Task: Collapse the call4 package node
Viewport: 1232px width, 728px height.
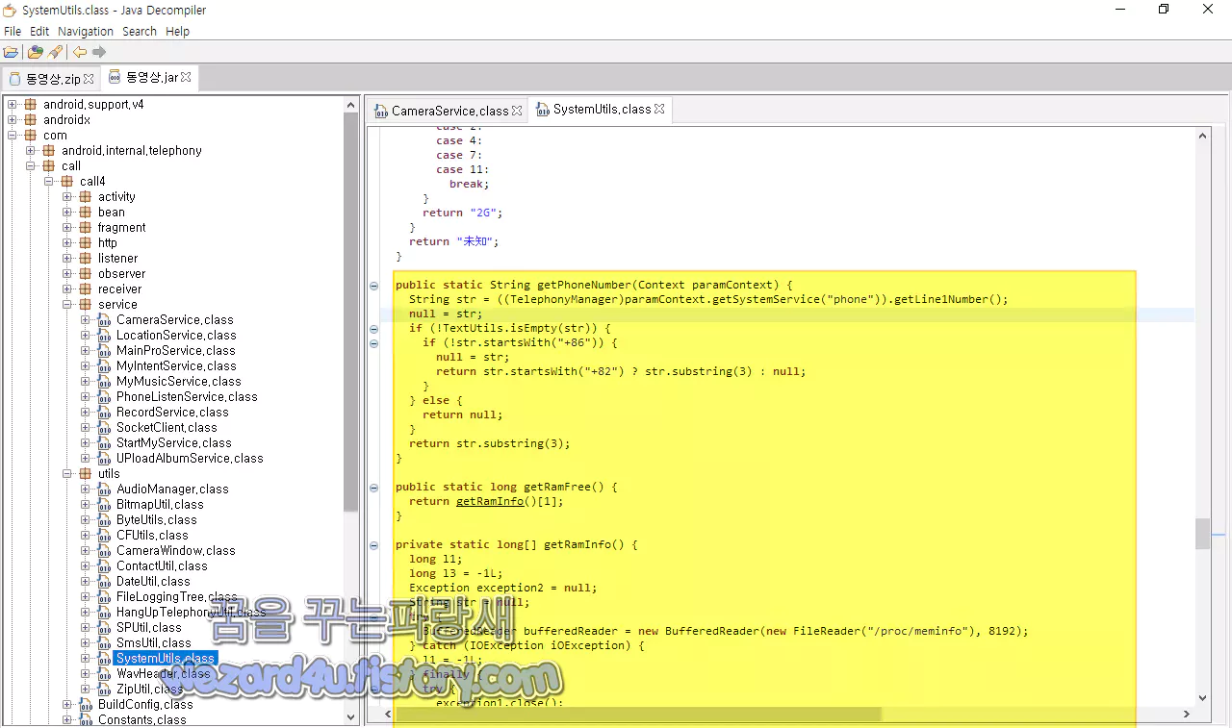Action: tap(49, 181)
